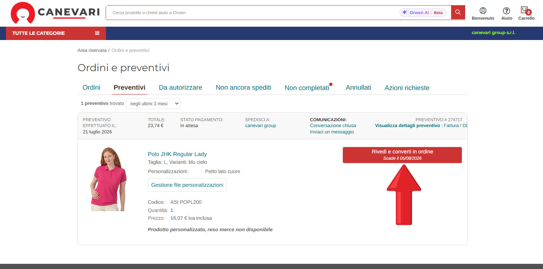Open Visualizza dettagli preventivo
The height and width of the screenshot is (269, 543).
407,126
